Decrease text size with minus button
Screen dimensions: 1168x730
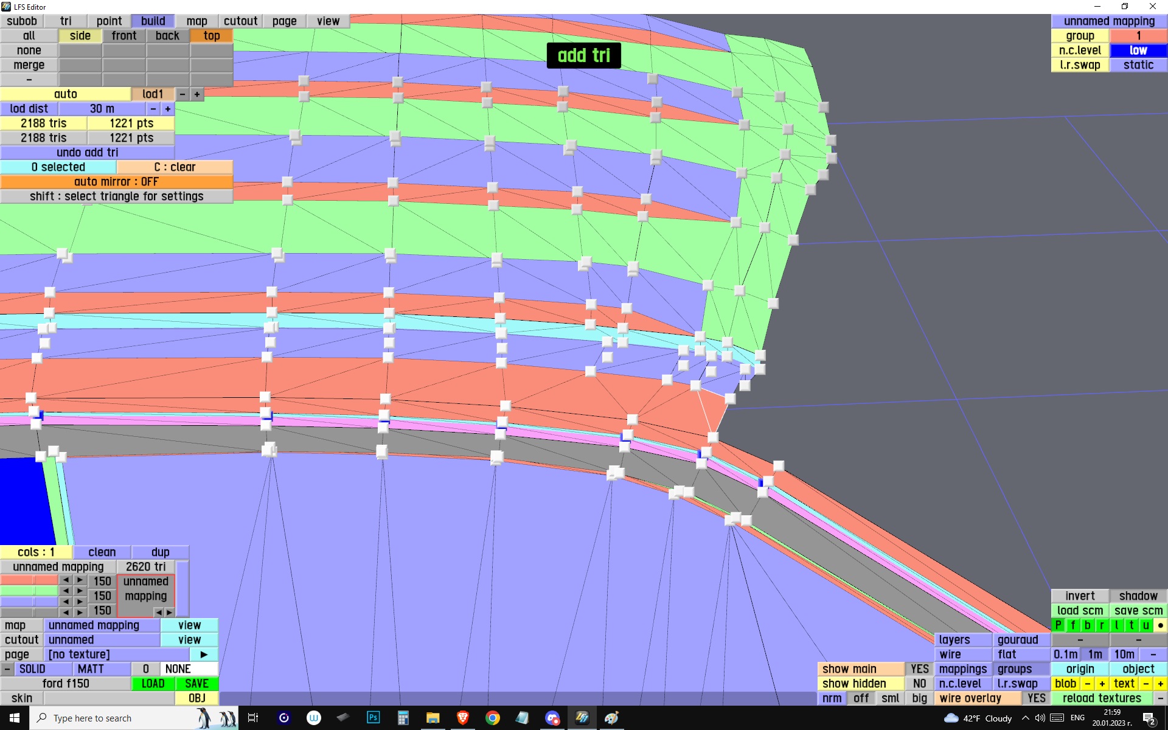point(1145,683)
